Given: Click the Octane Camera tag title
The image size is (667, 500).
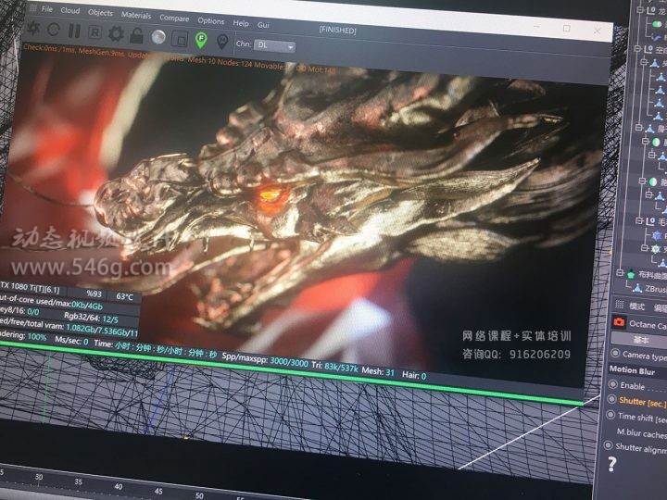Looking at the screenshot, I should pyautogui.click(x=648, y=324).
